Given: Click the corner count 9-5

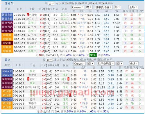Looking at the screenshot, I should coord(56,51).
